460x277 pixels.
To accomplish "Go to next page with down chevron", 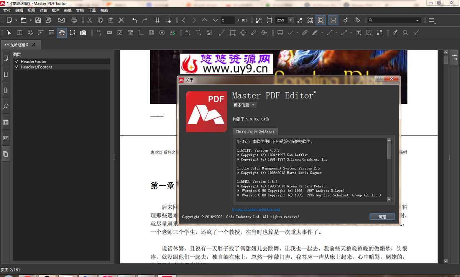I will pyautogui.click(x=215, y=20).
